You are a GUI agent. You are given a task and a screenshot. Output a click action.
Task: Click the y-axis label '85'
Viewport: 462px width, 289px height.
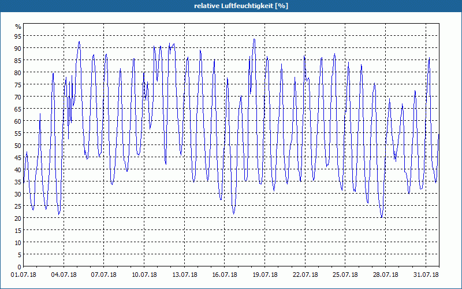click(18, 61)
